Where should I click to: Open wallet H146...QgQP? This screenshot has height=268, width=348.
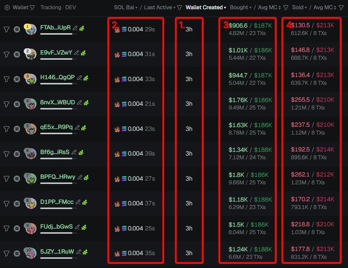(x=58, y=77)
